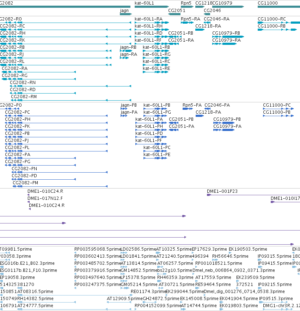300x311 pixels.
Task: Select transcript kat-60L1-RB
Action: tap(156, 47)
